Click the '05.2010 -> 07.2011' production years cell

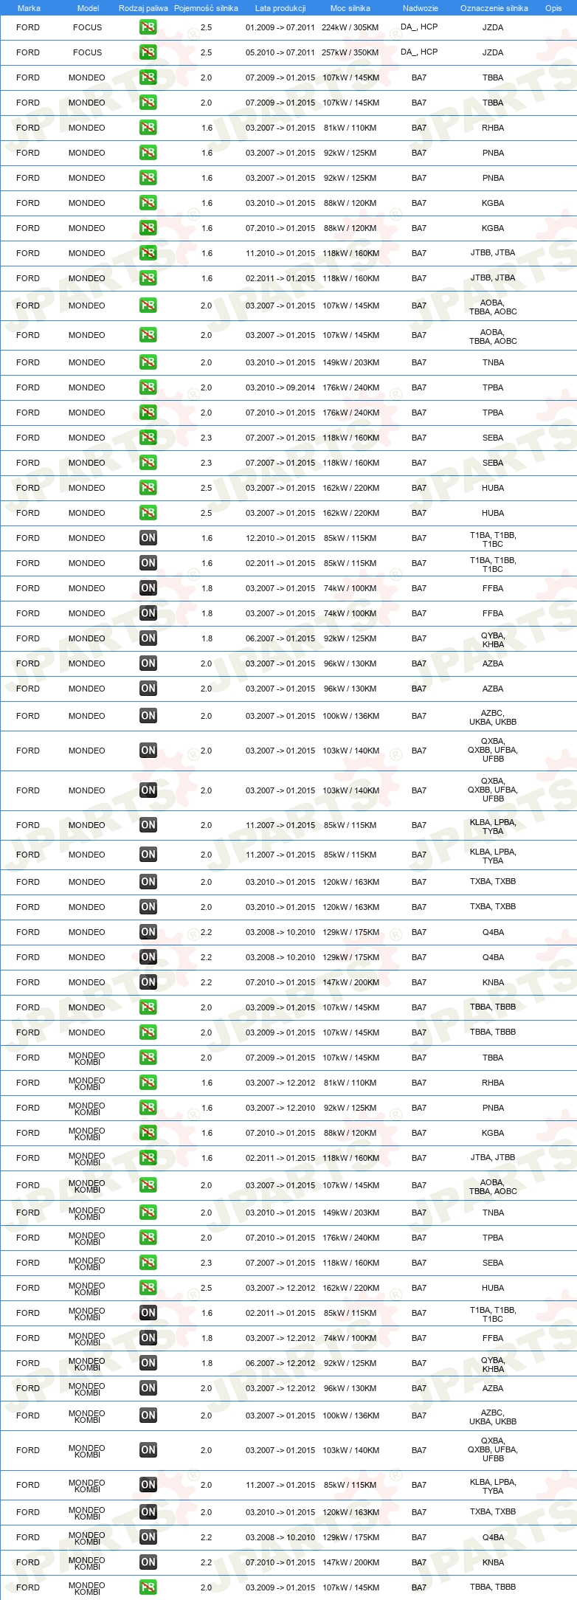tap(280, 52)
